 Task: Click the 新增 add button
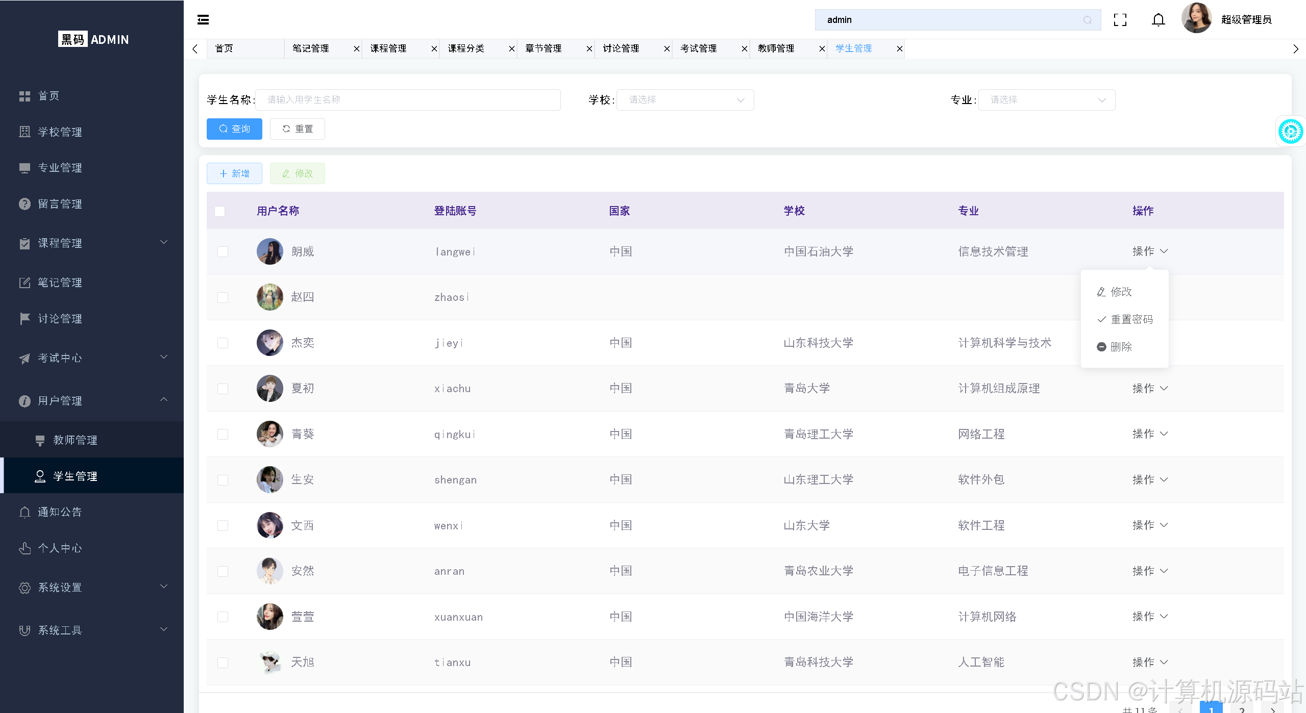tap(234, 174)
